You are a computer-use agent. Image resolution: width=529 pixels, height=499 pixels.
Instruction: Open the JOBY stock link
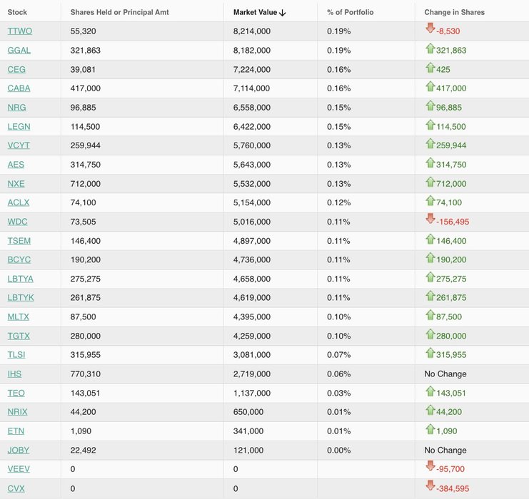coord(19,451)
